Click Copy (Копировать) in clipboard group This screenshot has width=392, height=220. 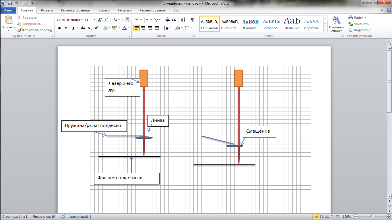tap(29, 24)
